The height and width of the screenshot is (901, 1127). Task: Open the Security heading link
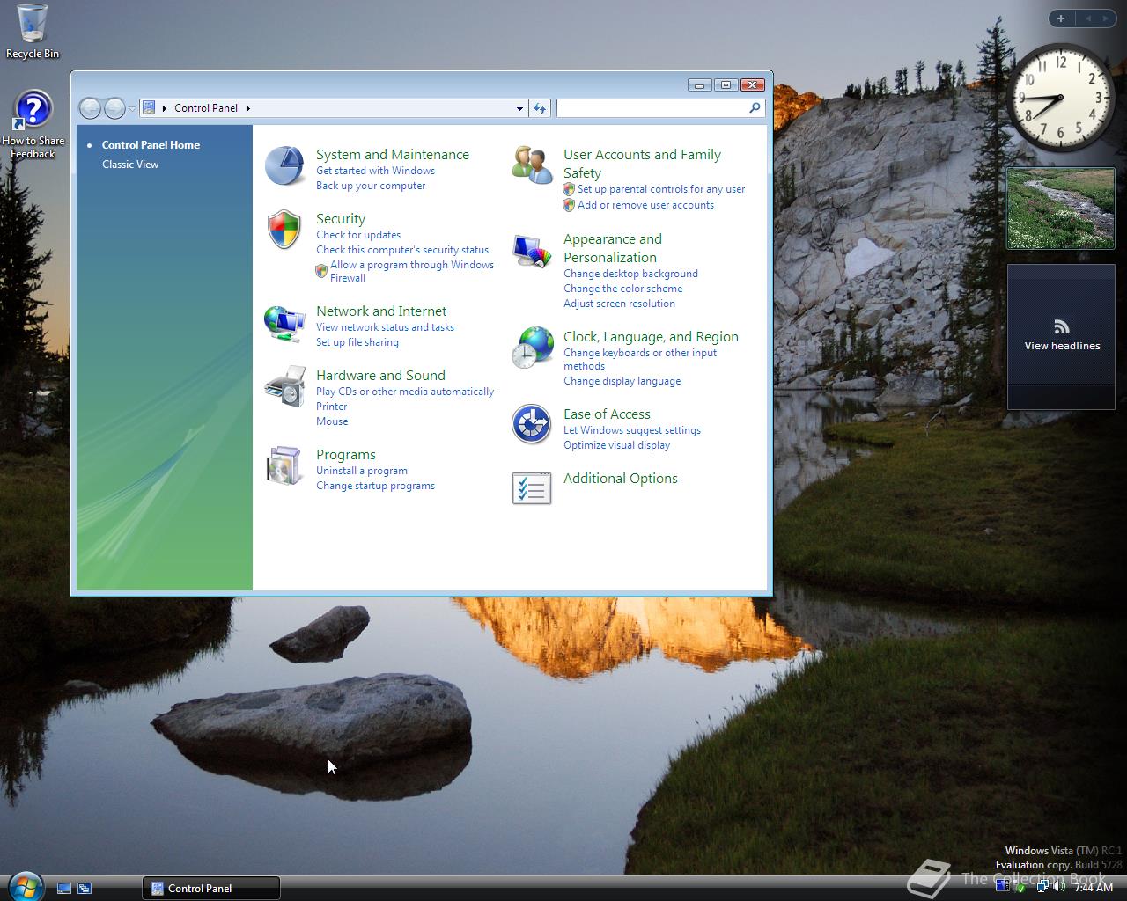tap(341, 219)
